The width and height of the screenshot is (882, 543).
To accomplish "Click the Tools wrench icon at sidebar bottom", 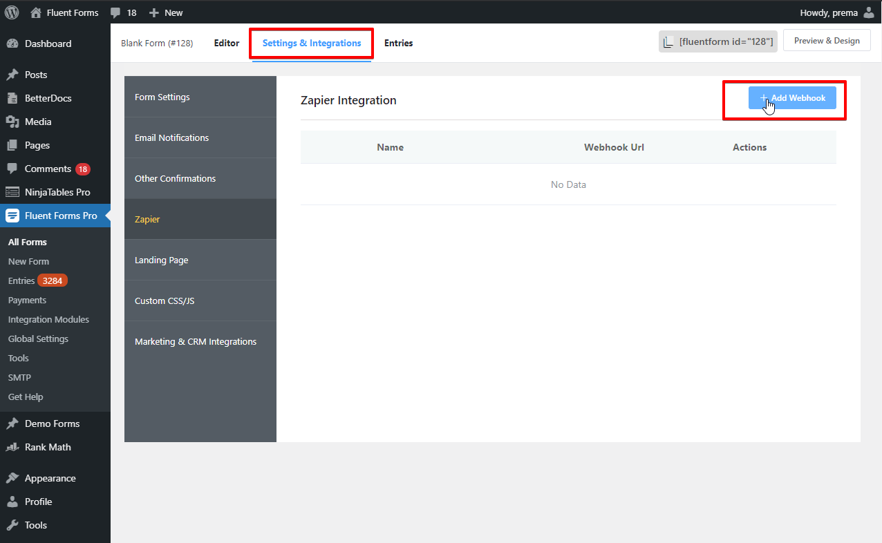I will (12, 525).
